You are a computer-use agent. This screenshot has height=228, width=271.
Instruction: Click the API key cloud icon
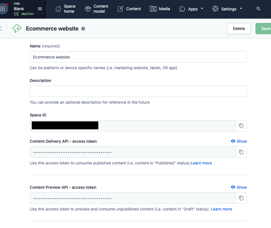point(17,29)
